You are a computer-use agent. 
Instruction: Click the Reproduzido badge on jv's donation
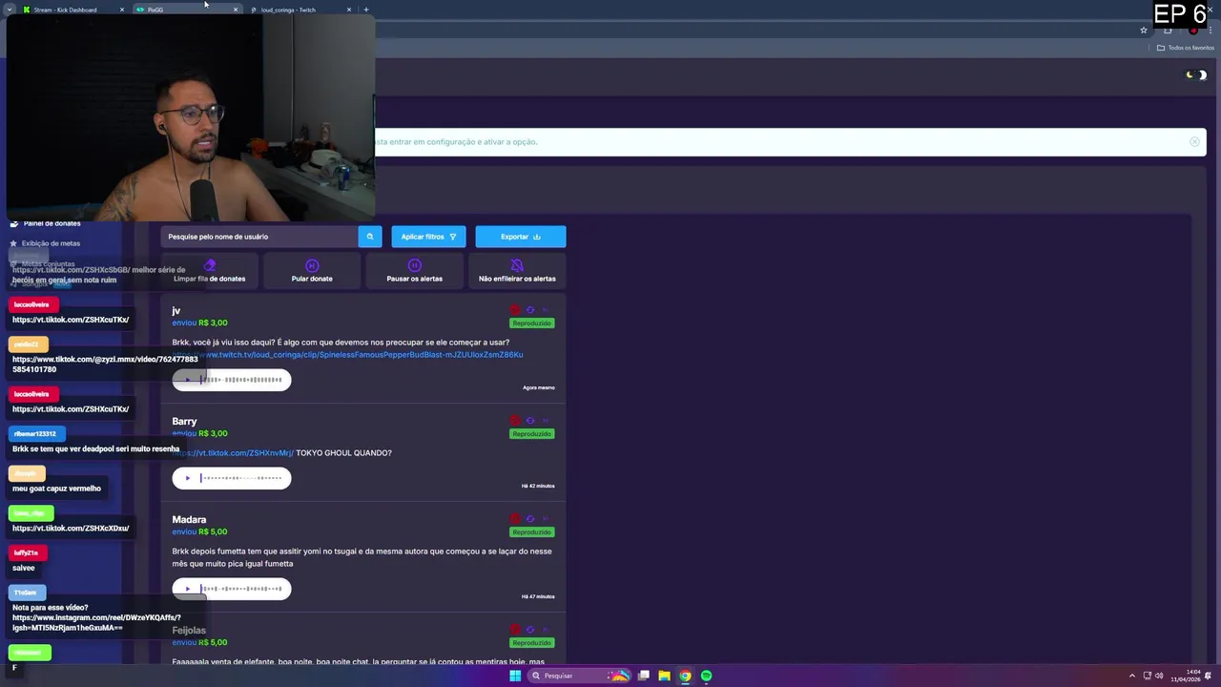(x=531, y=323)
